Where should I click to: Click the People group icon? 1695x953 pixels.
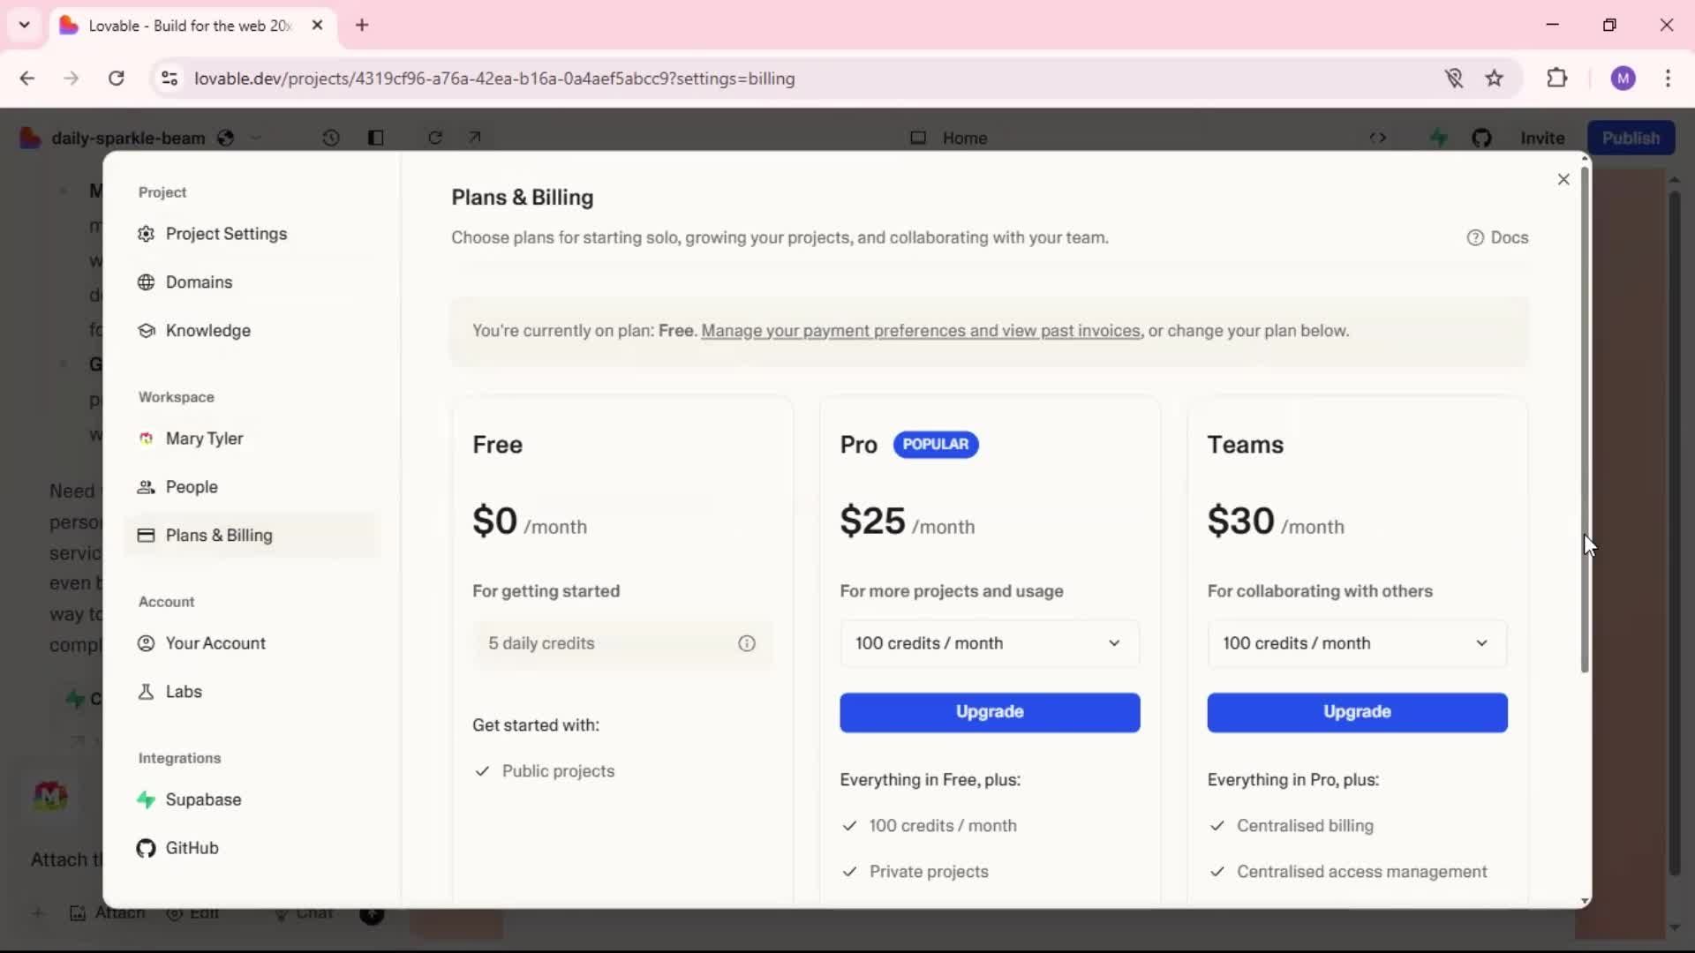click(147, 487)
